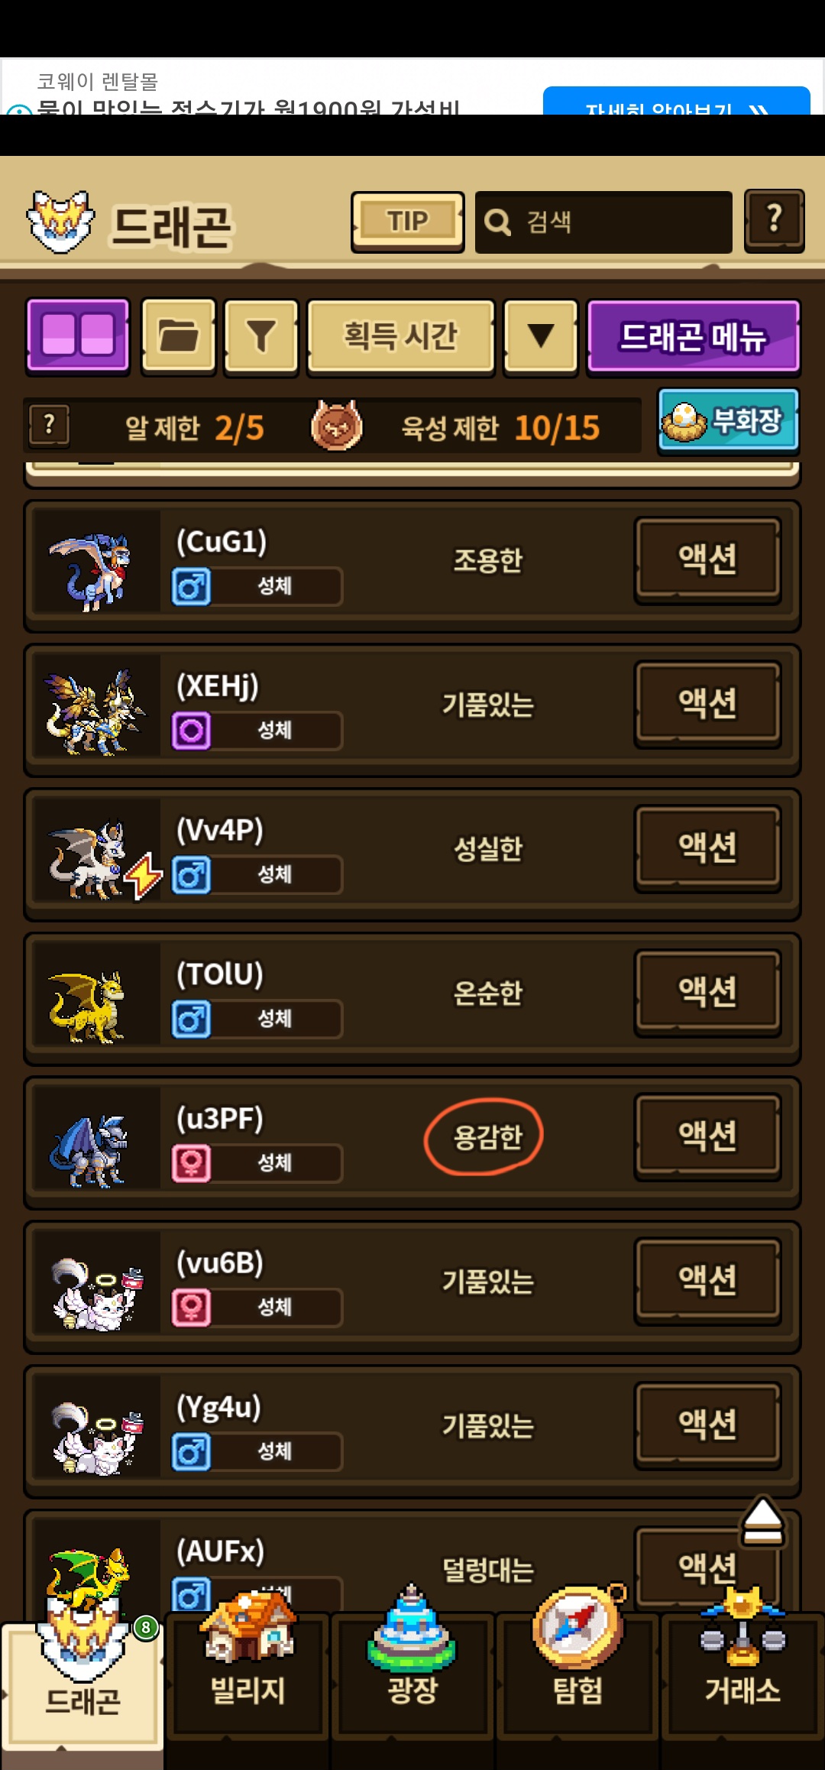Open the folder icon button

tap(179, 336)
